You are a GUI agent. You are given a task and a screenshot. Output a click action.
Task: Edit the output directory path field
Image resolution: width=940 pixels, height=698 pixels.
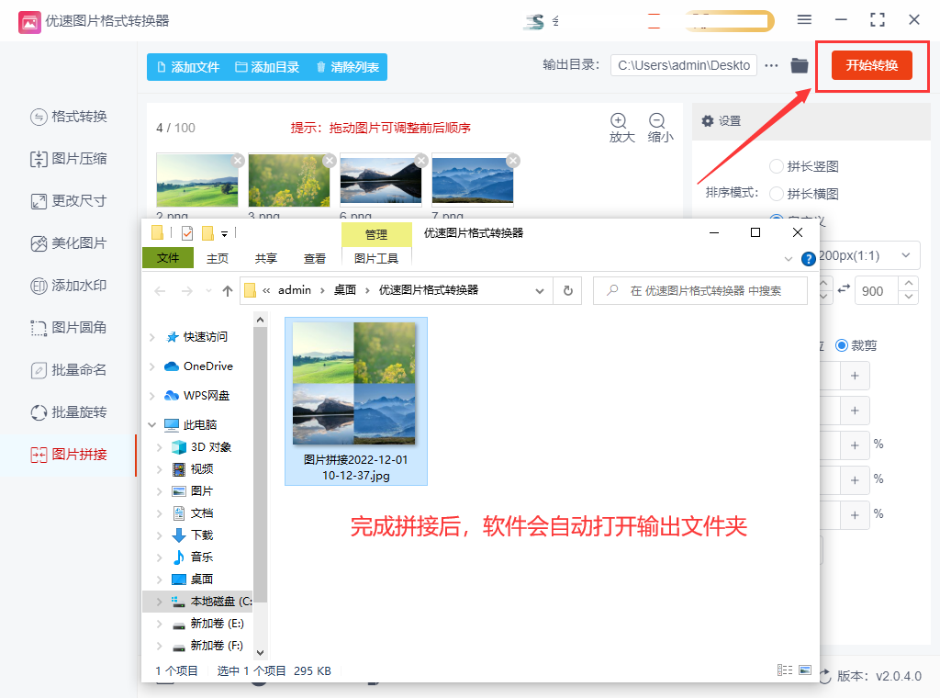pyautogui.click(x=683, y=65)
